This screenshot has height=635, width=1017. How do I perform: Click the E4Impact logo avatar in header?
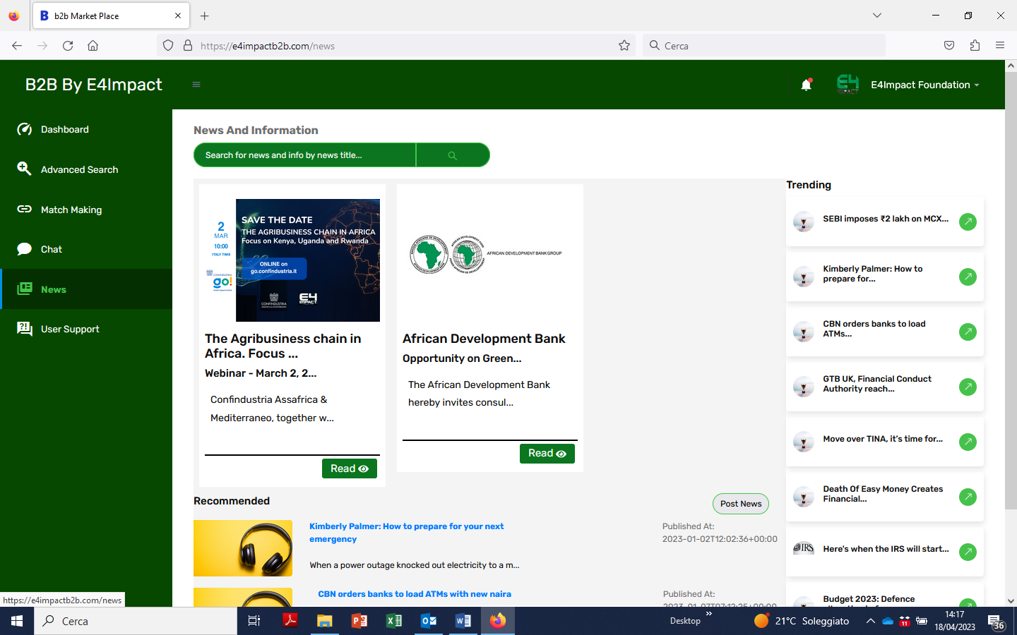pos(847,85)
